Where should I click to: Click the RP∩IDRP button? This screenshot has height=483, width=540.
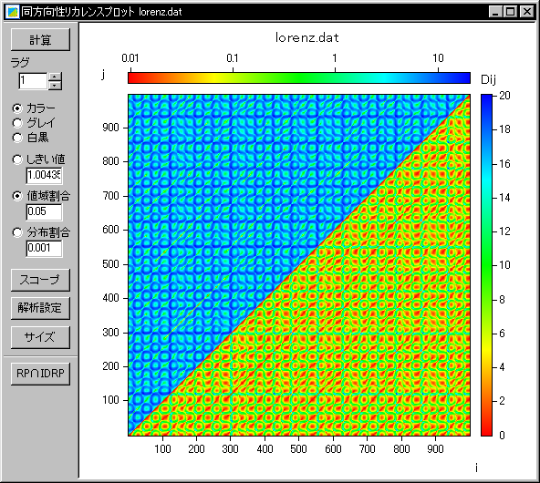coord(40,374)
